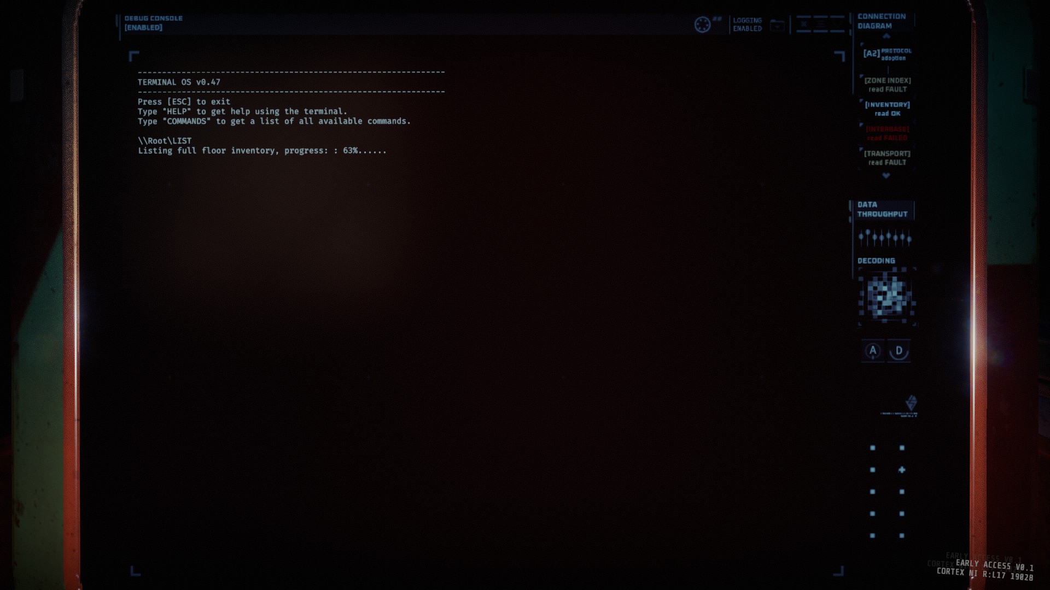Click the circled A indicator icon
This screenshot has height=590, width=1050.
(873, 351)
